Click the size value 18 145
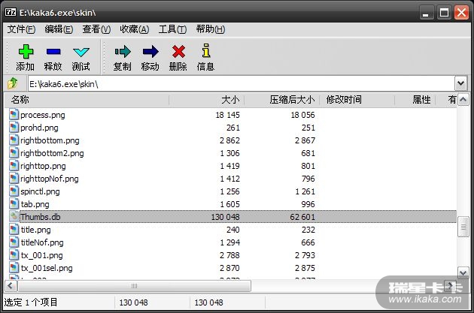Viewport: 474px width, 313px height. [x=228, y=115]
